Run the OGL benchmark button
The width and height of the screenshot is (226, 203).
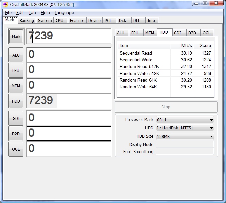coord(16,149)
